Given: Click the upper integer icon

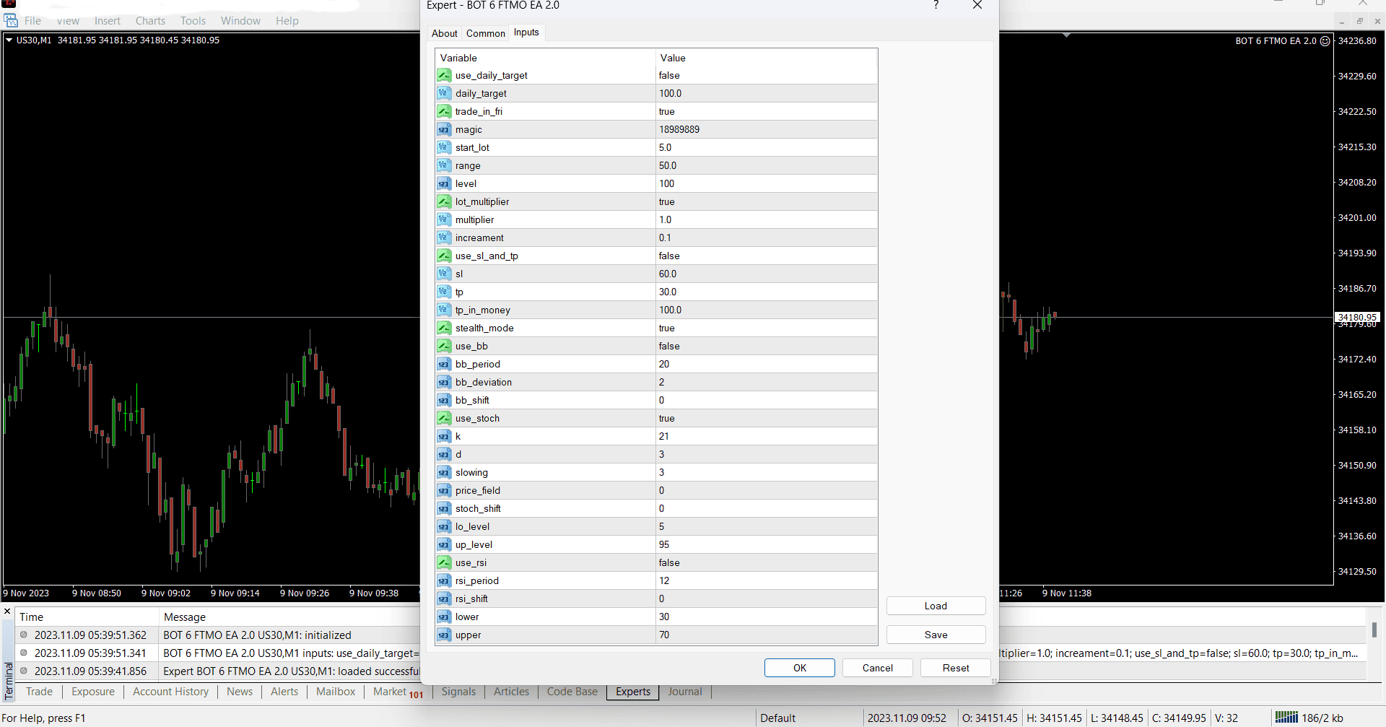Looking at the screenshot, I should pyautogui.click(x=444, y=635).
